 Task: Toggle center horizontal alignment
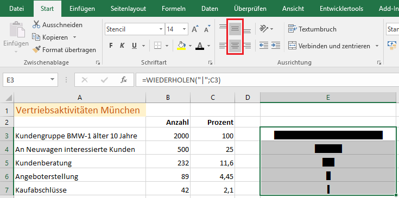[x=235, y=46]
